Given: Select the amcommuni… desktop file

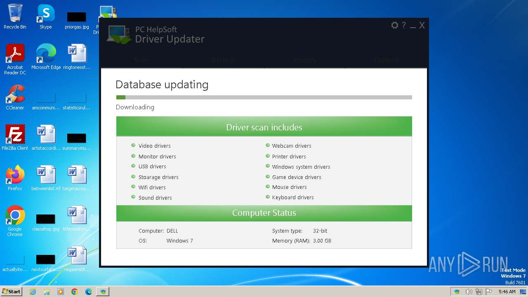Looking at the screenshot, I should [x=46, y=101].
